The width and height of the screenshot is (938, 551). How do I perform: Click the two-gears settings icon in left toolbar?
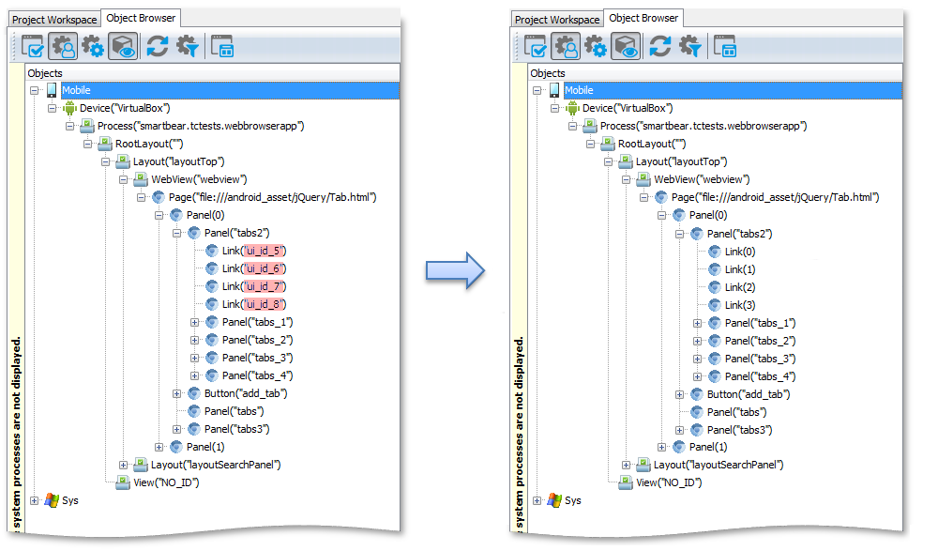tap(93, 45)
